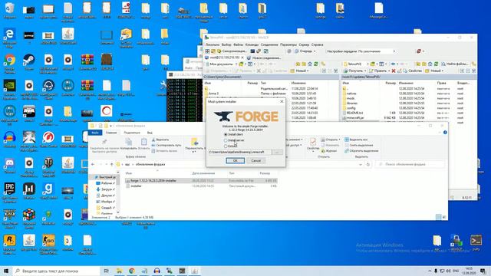Screen dimensions: 491x276
Task: Open the Файл tab in File Explorer
Action: click(x=95, y=133)
